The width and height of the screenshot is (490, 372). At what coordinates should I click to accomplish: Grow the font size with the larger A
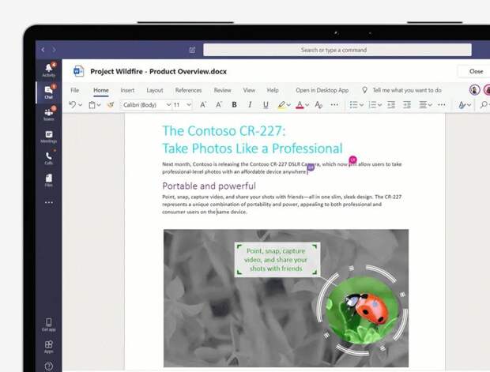pos(203,104)
